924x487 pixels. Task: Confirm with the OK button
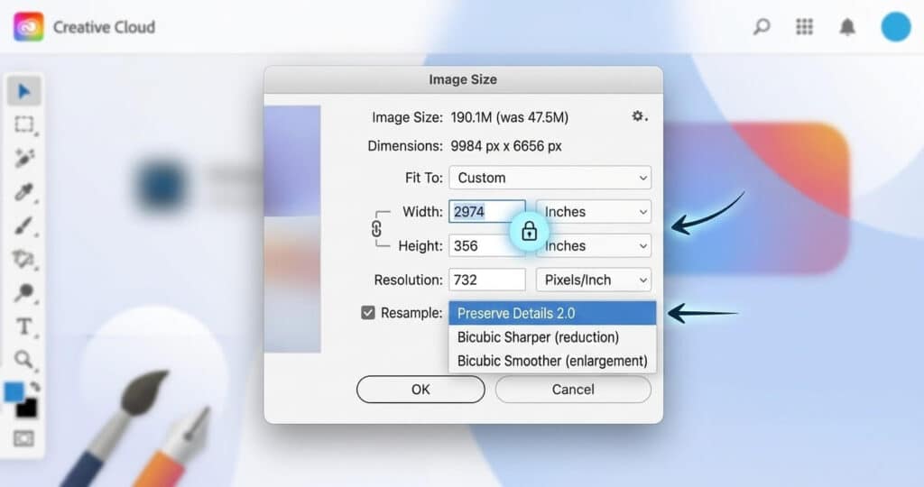(420, 390)
